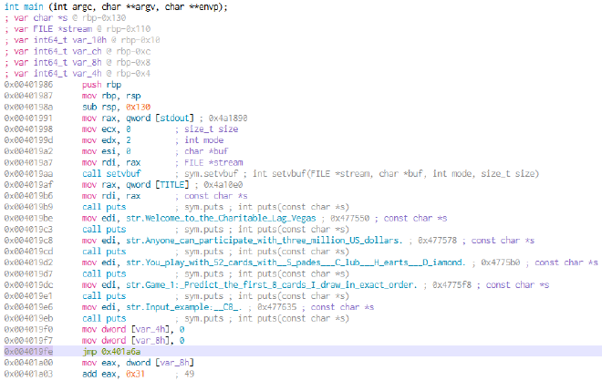
Task: Open str.You_play_with_52_cards string reference
Action: point(296,263)
